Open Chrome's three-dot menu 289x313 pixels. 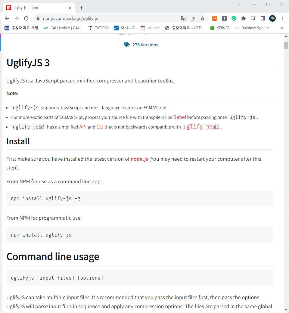coord(282,18)
